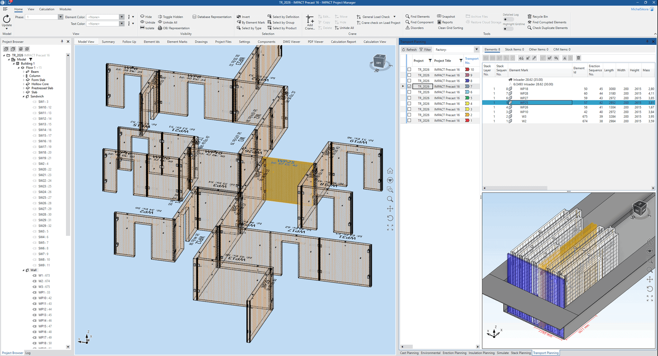
Task: Click the pencil edit icon in transport toolbar
Action: pyautogui.click(x=534, y=58)
